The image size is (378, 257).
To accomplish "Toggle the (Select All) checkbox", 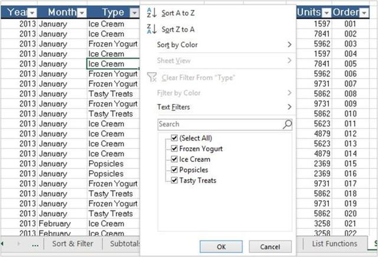I will 174,138.
